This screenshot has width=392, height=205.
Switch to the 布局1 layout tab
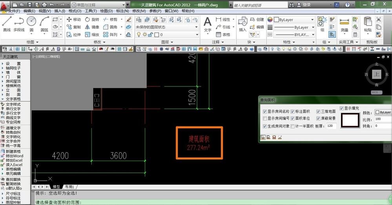[70, 187]
